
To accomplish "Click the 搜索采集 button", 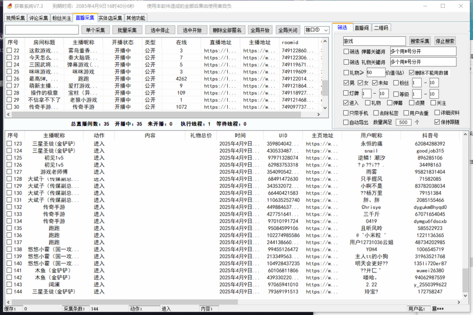I will tap(419, 41).
